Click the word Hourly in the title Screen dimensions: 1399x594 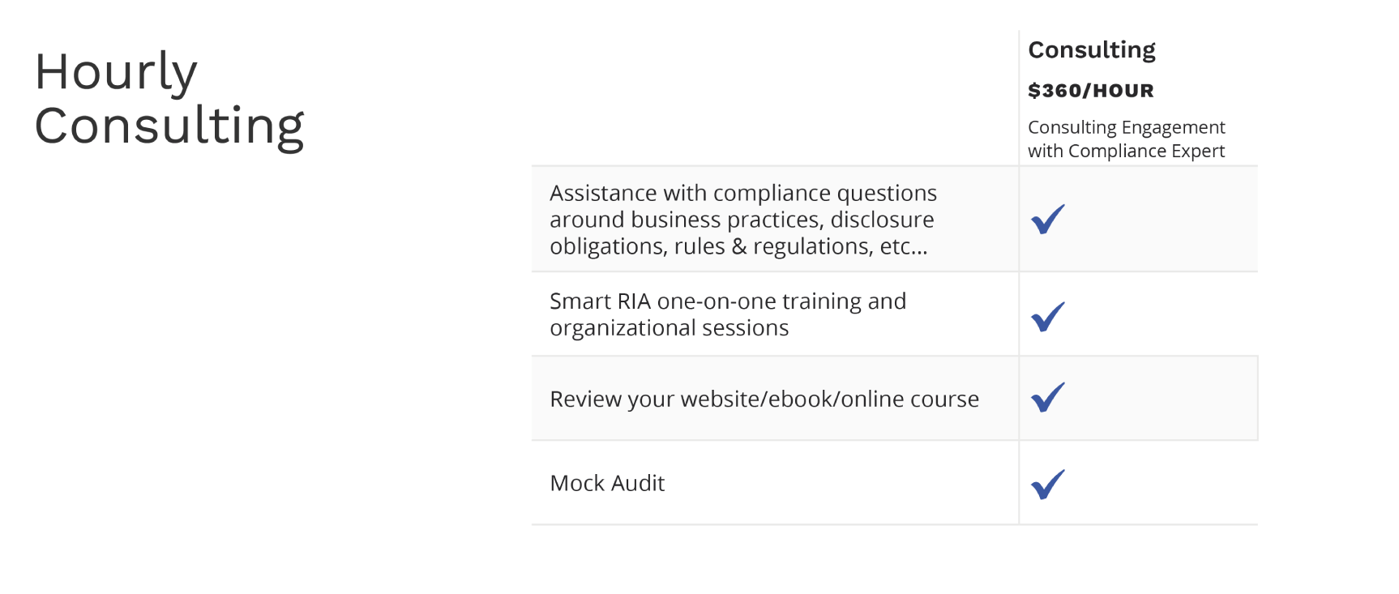tap(116, 73)
